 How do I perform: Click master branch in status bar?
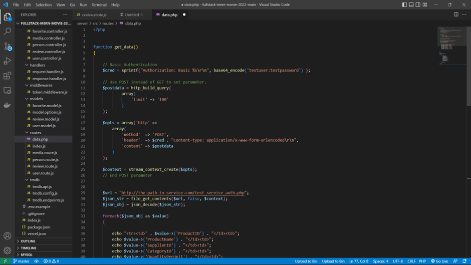tap(21, 261)
